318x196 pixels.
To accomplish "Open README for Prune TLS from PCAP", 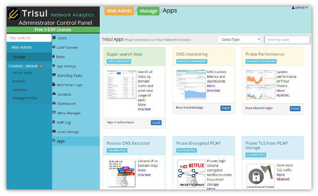I will tap(283, 179).
